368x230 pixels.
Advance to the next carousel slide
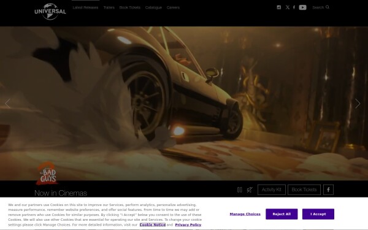[x=358, y=103]
